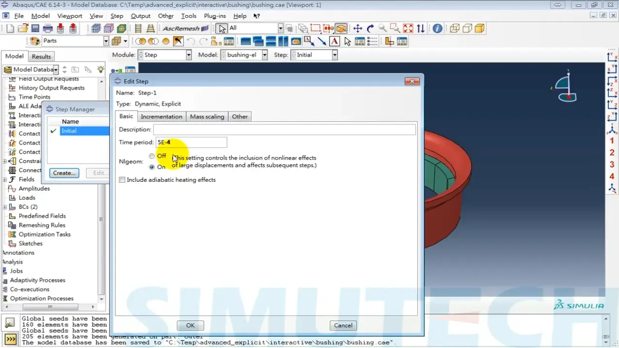
Task: Click the command line interface >>> icon
Action: 11,339
